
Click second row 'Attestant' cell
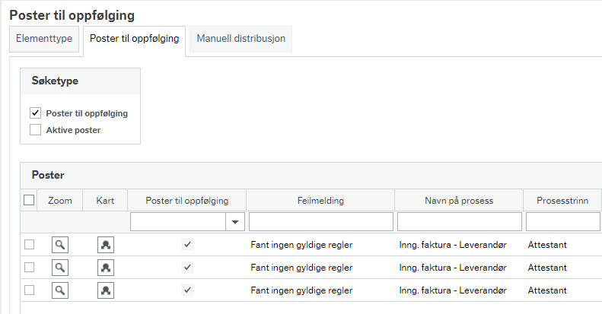[547, 268]
